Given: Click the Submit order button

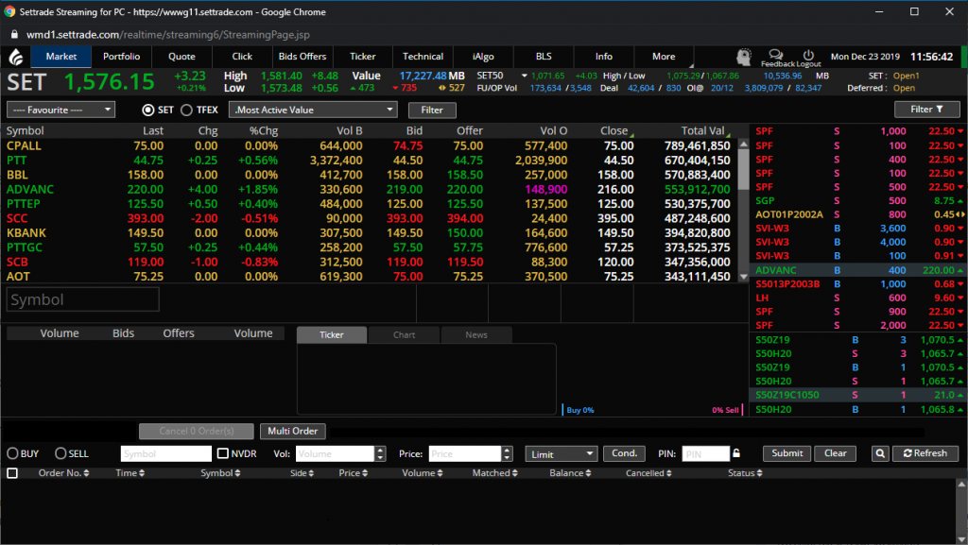Looking at the screenshot, I should pyautogui.click(x=786, y=453).
